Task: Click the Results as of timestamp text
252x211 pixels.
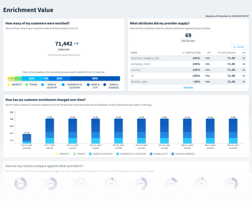Action: 227,16
